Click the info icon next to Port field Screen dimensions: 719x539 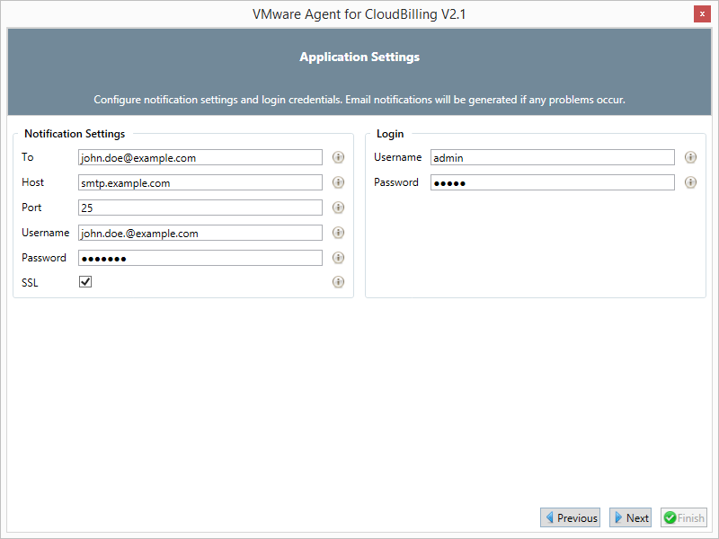(338, 208)
